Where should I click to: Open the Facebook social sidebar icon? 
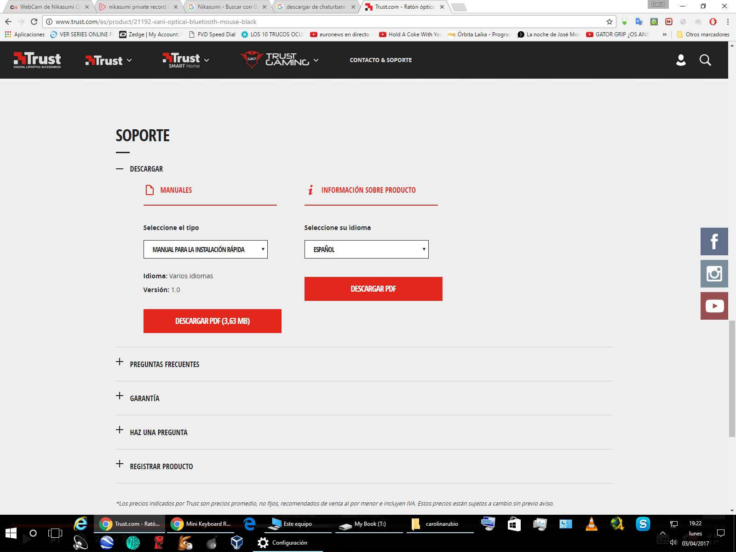(x=714, y=241)
